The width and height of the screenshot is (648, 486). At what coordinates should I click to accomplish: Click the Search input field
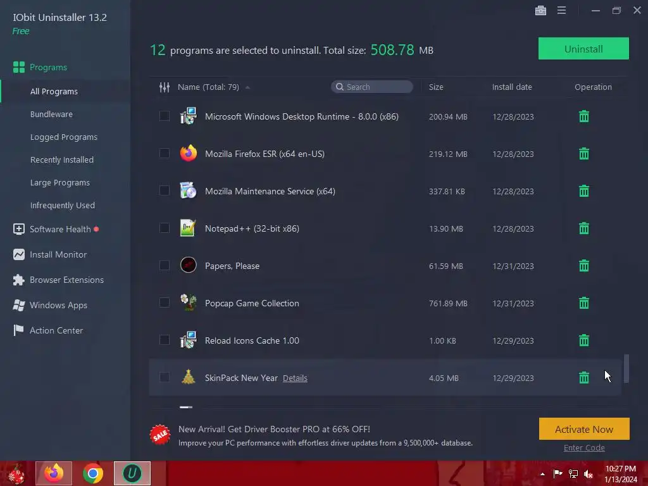click(x=372, y=87)
